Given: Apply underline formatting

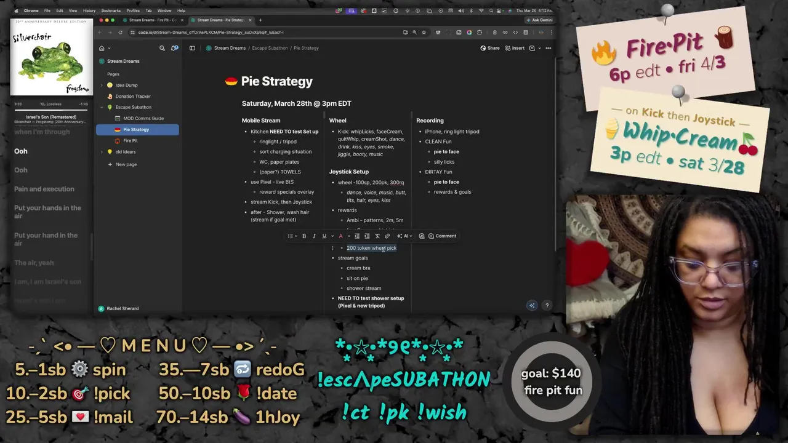Looking at the screenshot, I should (x=324, y=236).
